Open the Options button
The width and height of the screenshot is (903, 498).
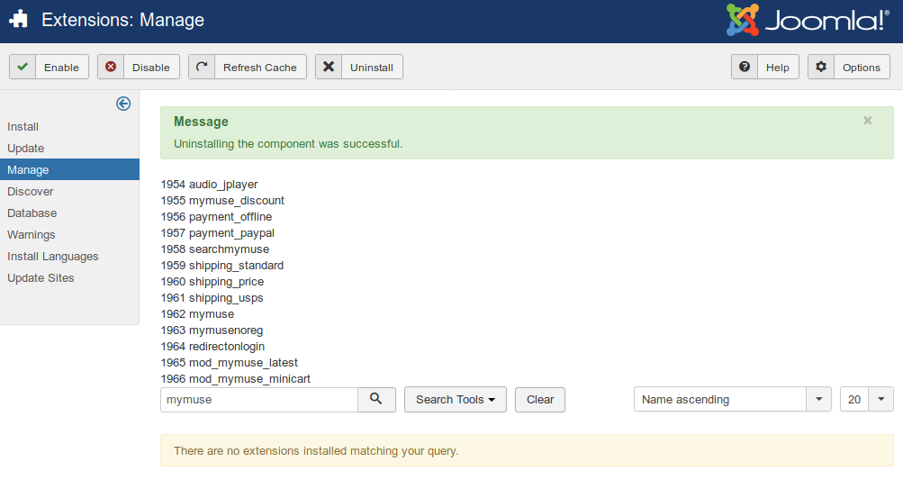tap(849, 67)
